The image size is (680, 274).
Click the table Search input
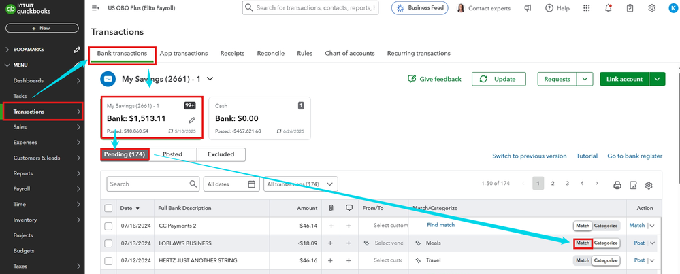(152, 184)
